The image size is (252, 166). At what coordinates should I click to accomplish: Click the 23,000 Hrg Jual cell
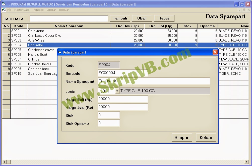161,31
